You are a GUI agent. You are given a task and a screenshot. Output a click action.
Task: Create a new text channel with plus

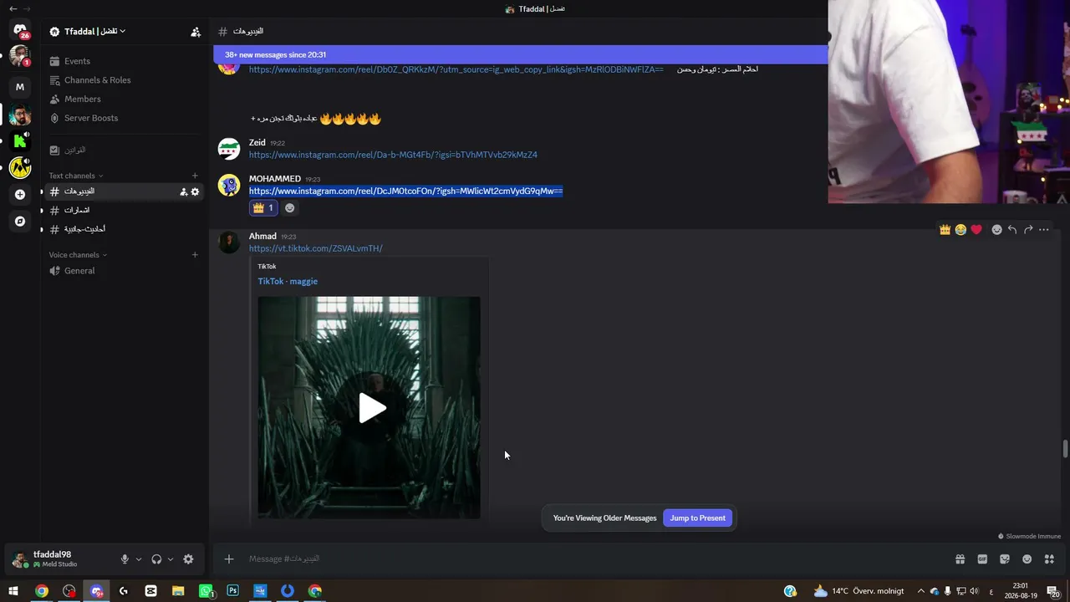(x=195, y=176)
